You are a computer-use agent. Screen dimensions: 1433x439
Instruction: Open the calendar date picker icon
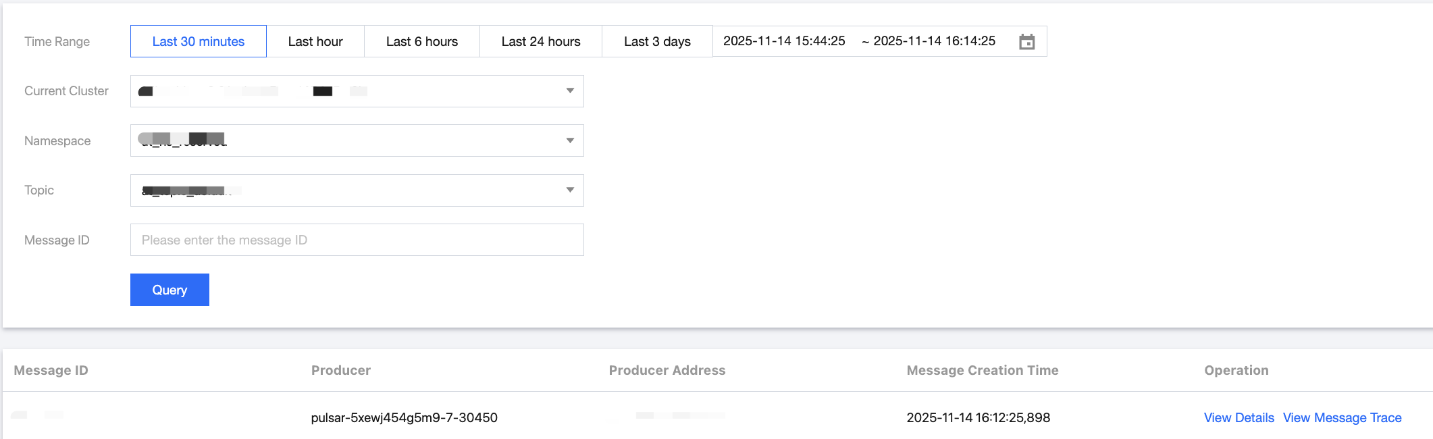pos(1026,42)
